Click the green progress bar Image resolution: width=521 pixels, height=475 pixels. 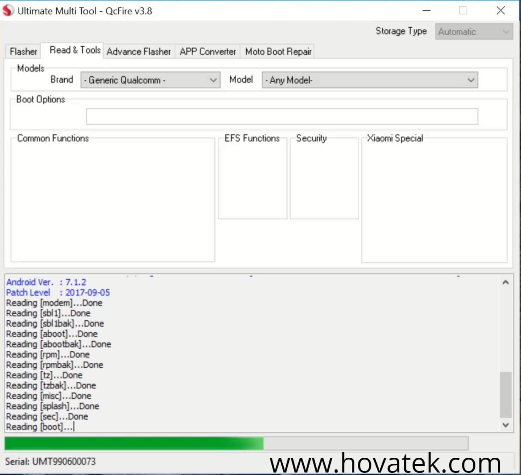pyautogui.click(x=236, y=444)
